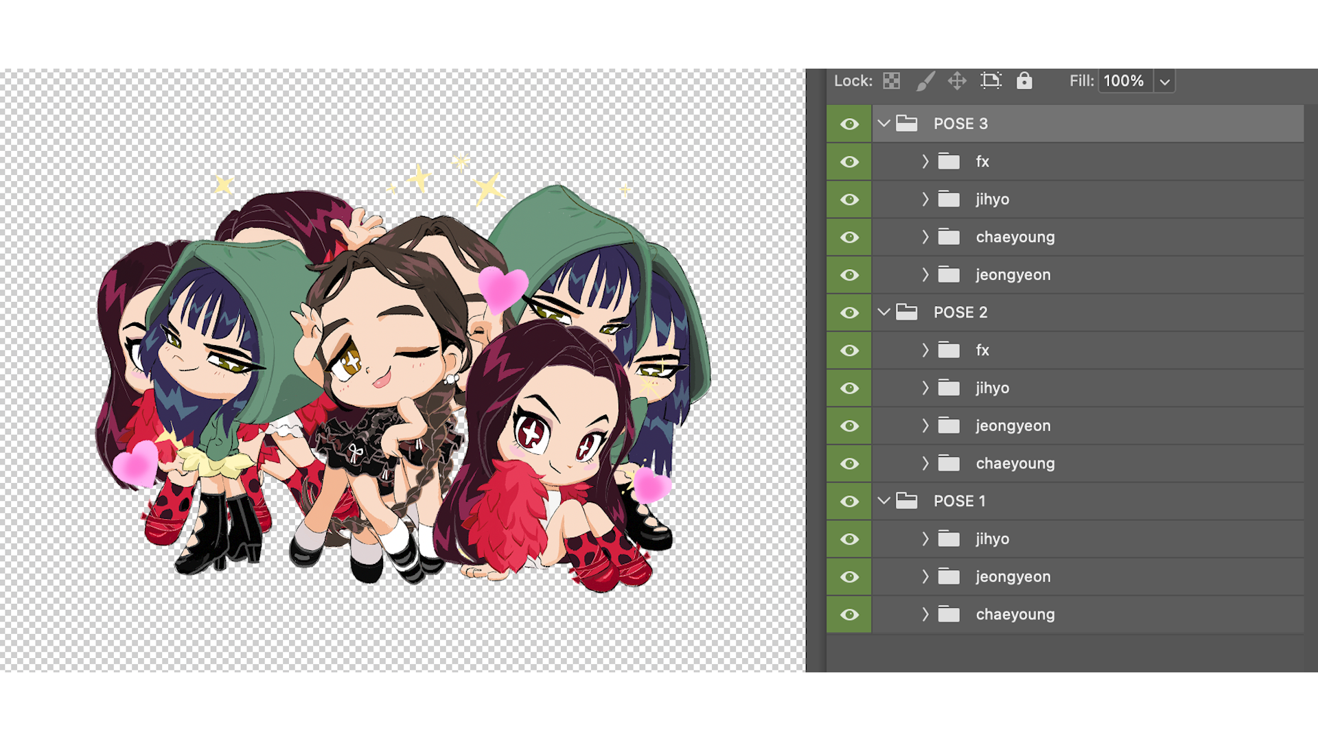Collapse the POSE 2 group
This screenshot has height=741, width=1318.
[x=883, y=312]
